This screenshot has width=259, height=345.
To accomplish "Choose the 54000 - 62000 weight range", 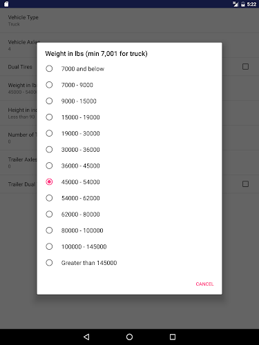I will [x=129, y=198].
